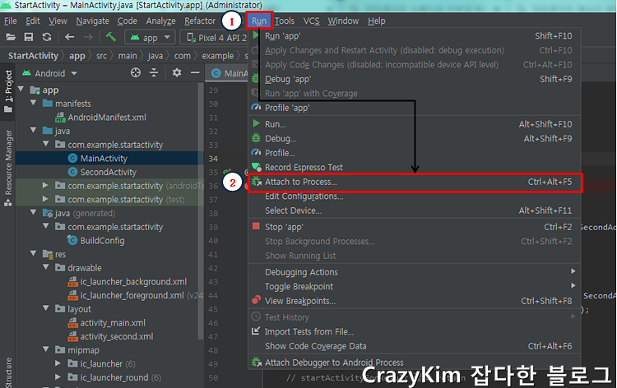
Task: Select Import Tests from File...
Action: click(x=415, y=332)
